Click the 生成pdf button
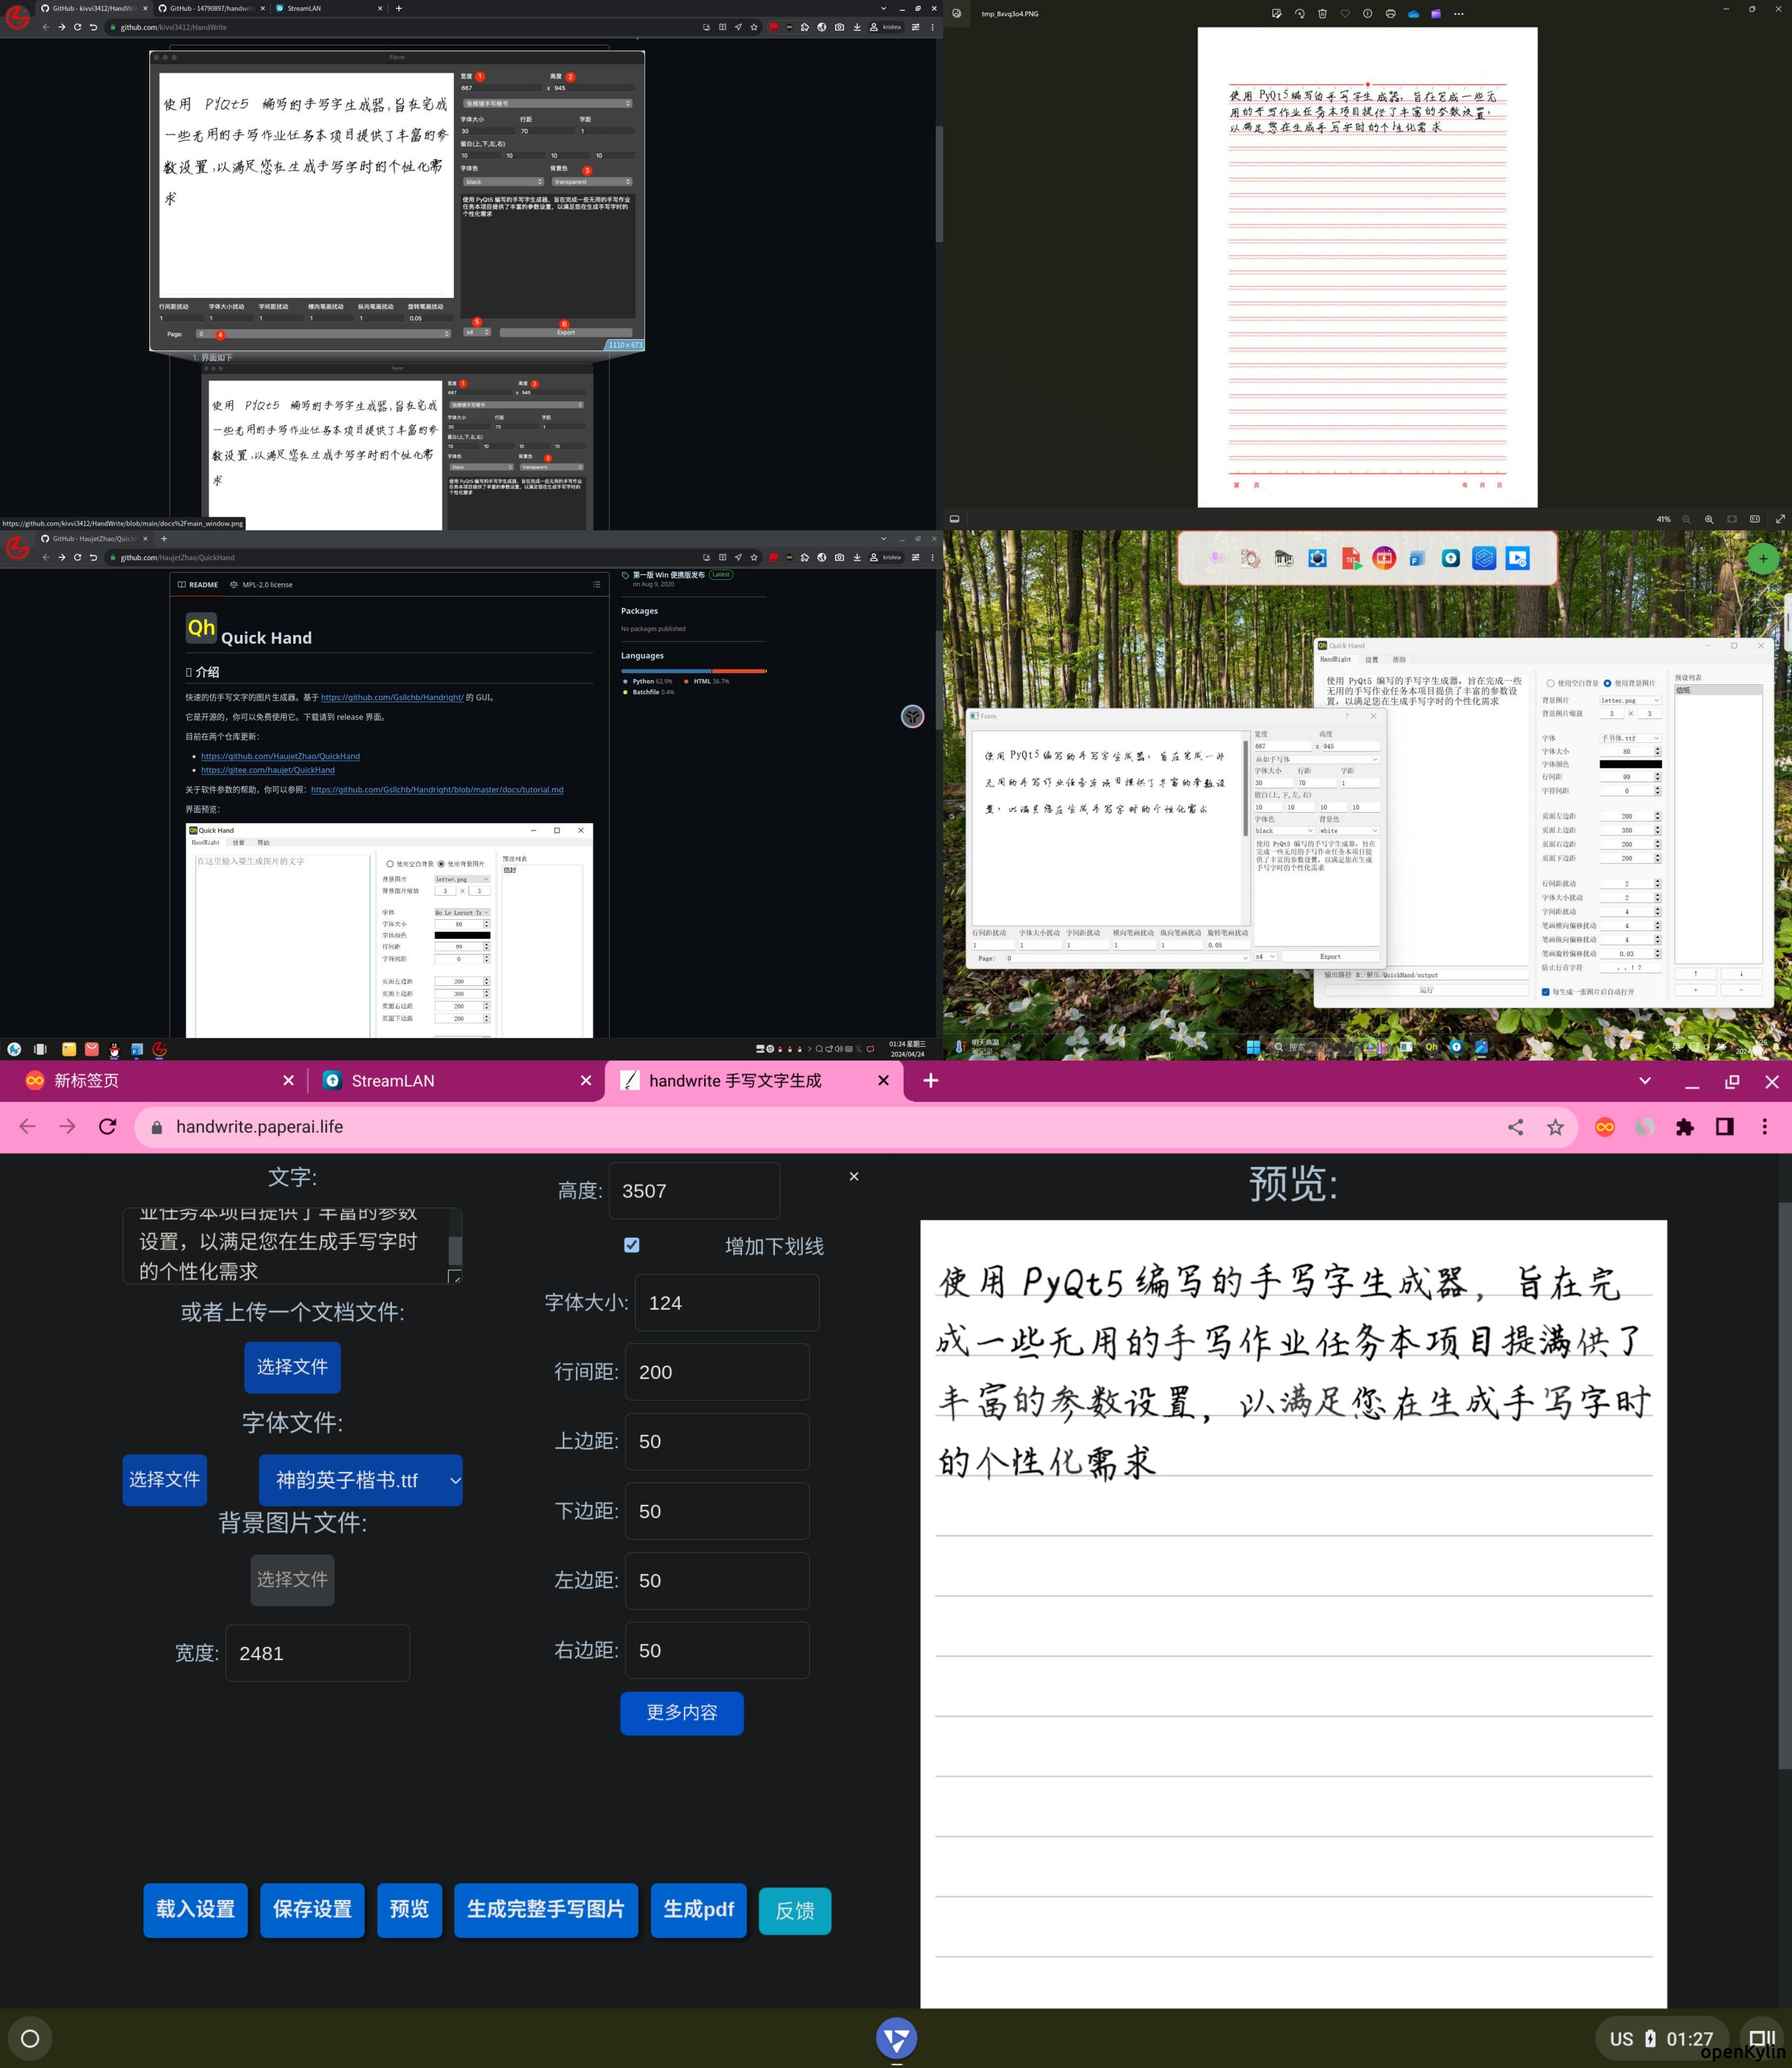 698,1910
